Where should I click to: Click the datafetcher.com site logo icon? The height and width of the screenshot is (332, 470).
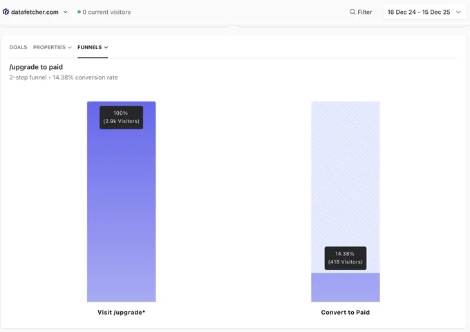click(x=6, y=12)
